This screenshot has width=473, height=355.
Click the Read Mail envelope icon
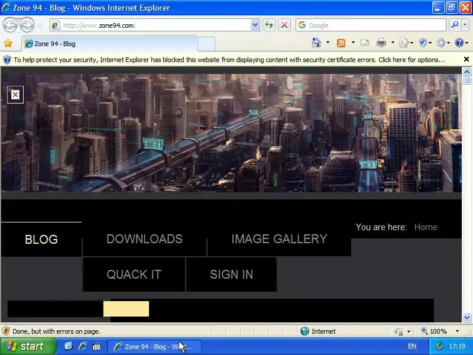(x=365, y=43)
